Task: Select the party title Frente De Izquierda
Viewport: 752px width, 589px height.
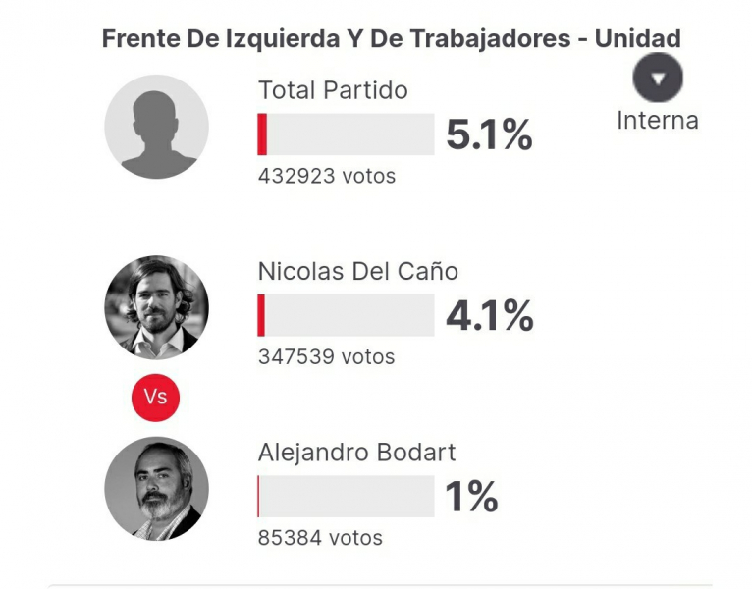Action: 392,38
